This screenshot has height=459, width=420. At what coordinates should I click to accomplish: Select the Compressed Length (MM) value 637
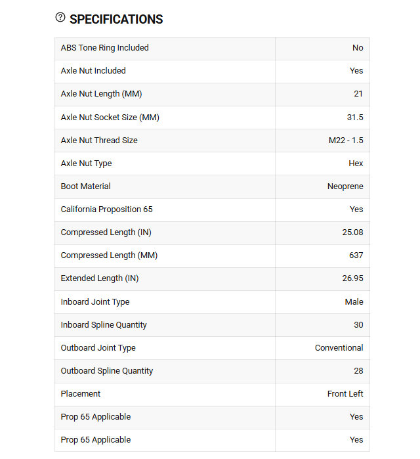356,255
